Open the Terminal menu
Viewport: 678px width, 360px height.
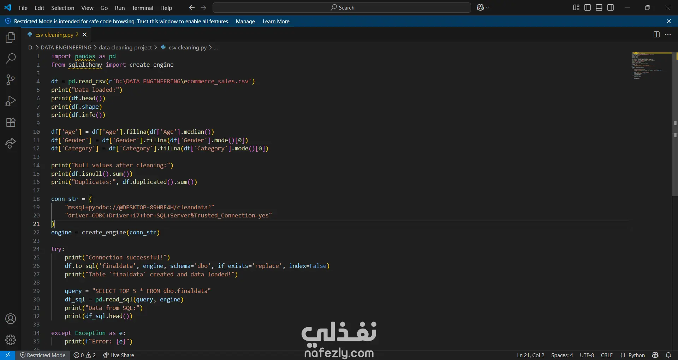coord(142,8)
